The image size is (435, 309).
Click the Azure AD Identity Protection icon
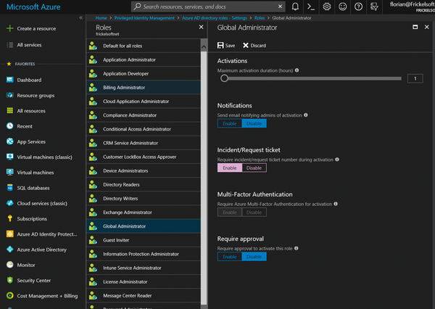coord(10,234)
